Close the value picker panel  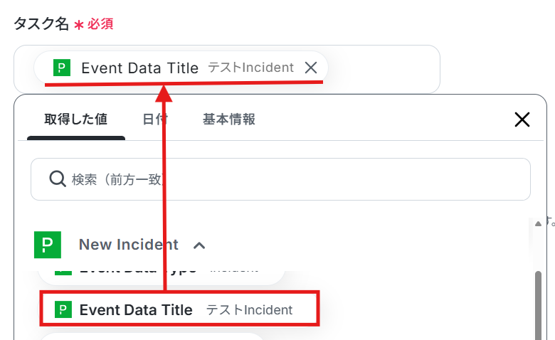point(522,119)
